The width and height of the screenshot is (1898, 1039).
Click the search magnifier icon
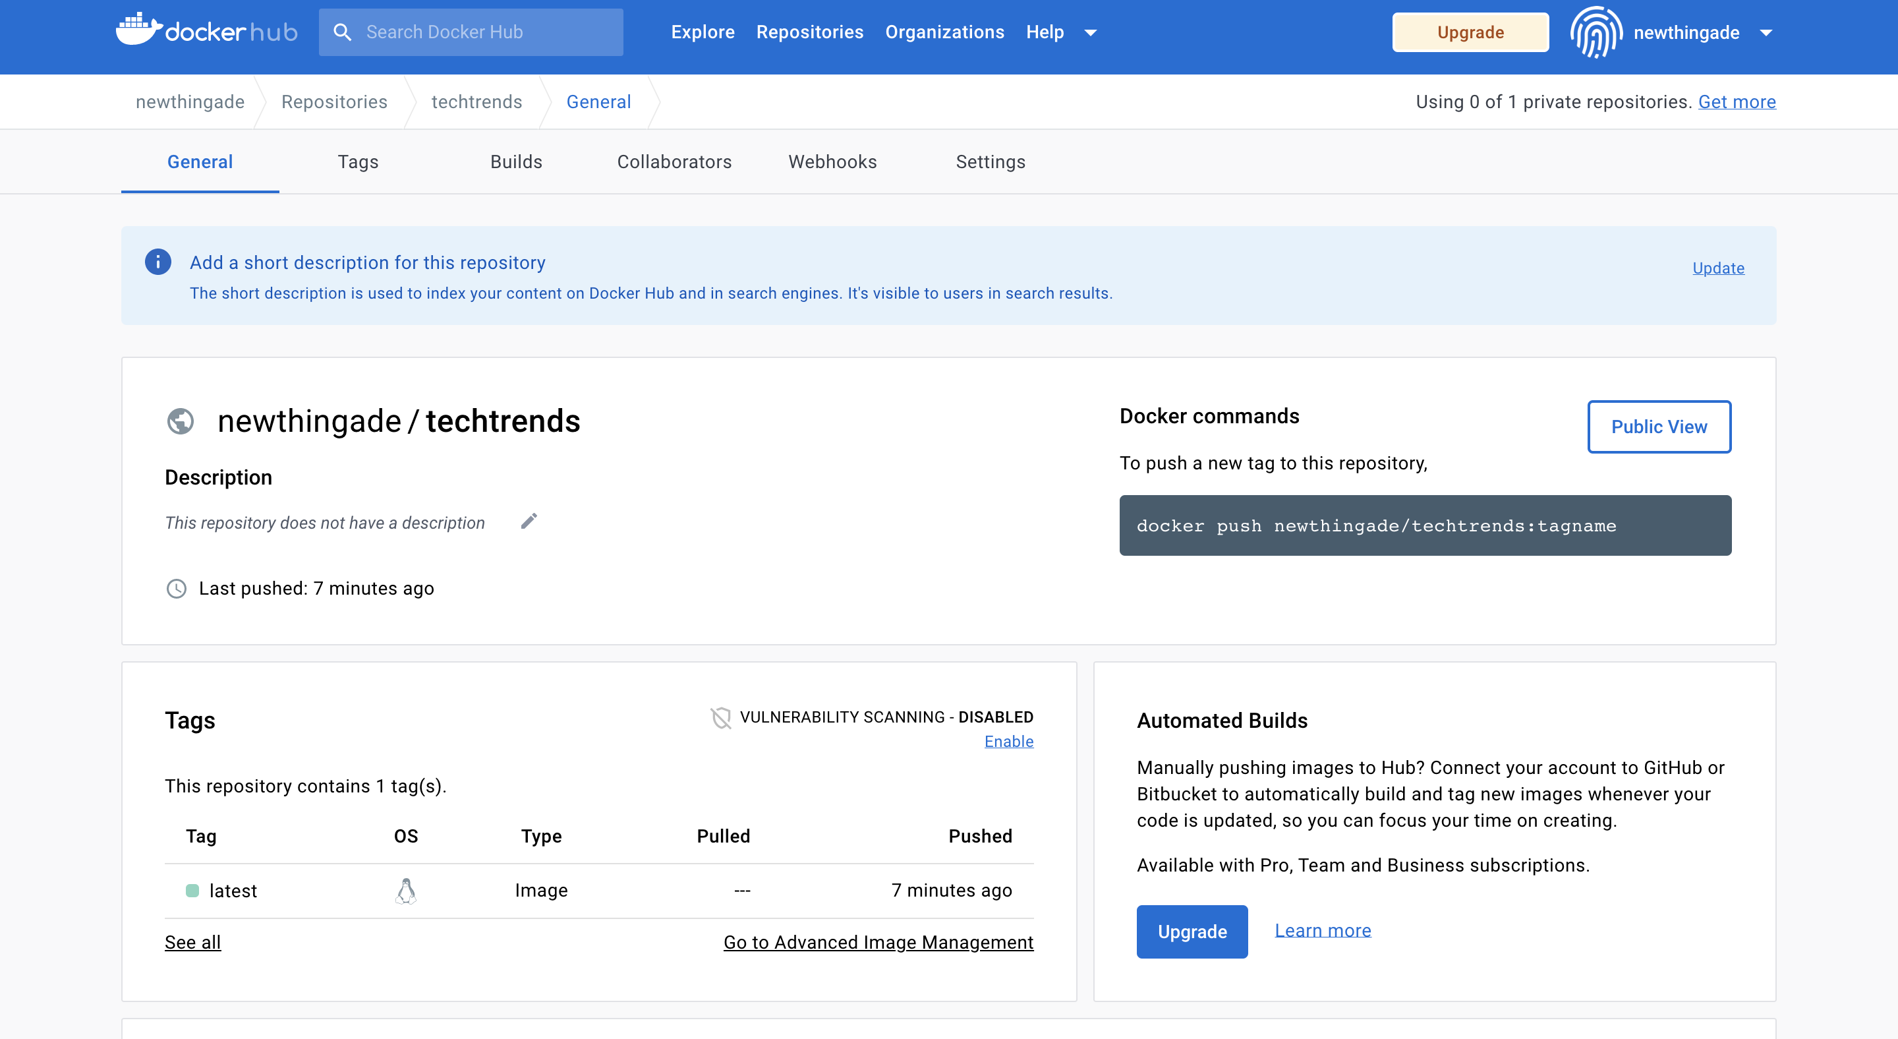(x=343, y=32)
